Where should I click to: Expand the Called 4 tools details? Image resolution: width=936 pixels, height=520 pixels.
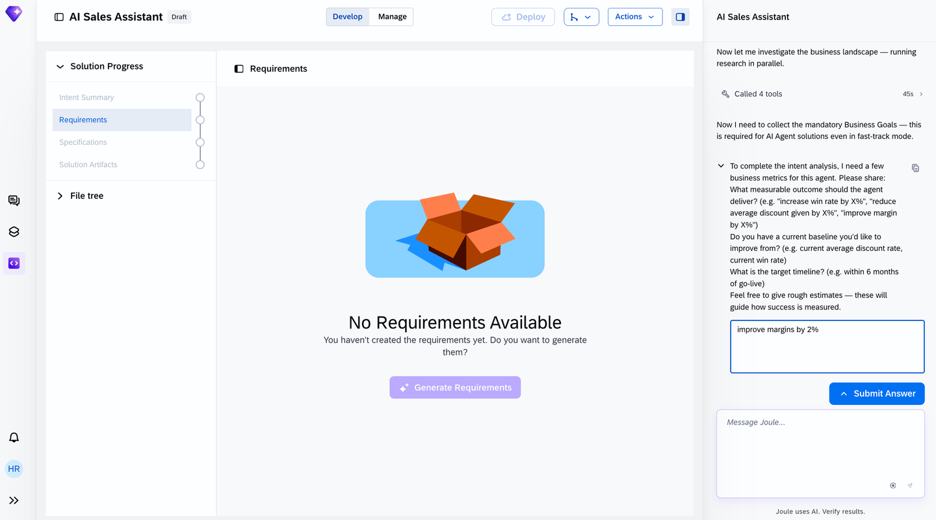(x=921, y=94)
